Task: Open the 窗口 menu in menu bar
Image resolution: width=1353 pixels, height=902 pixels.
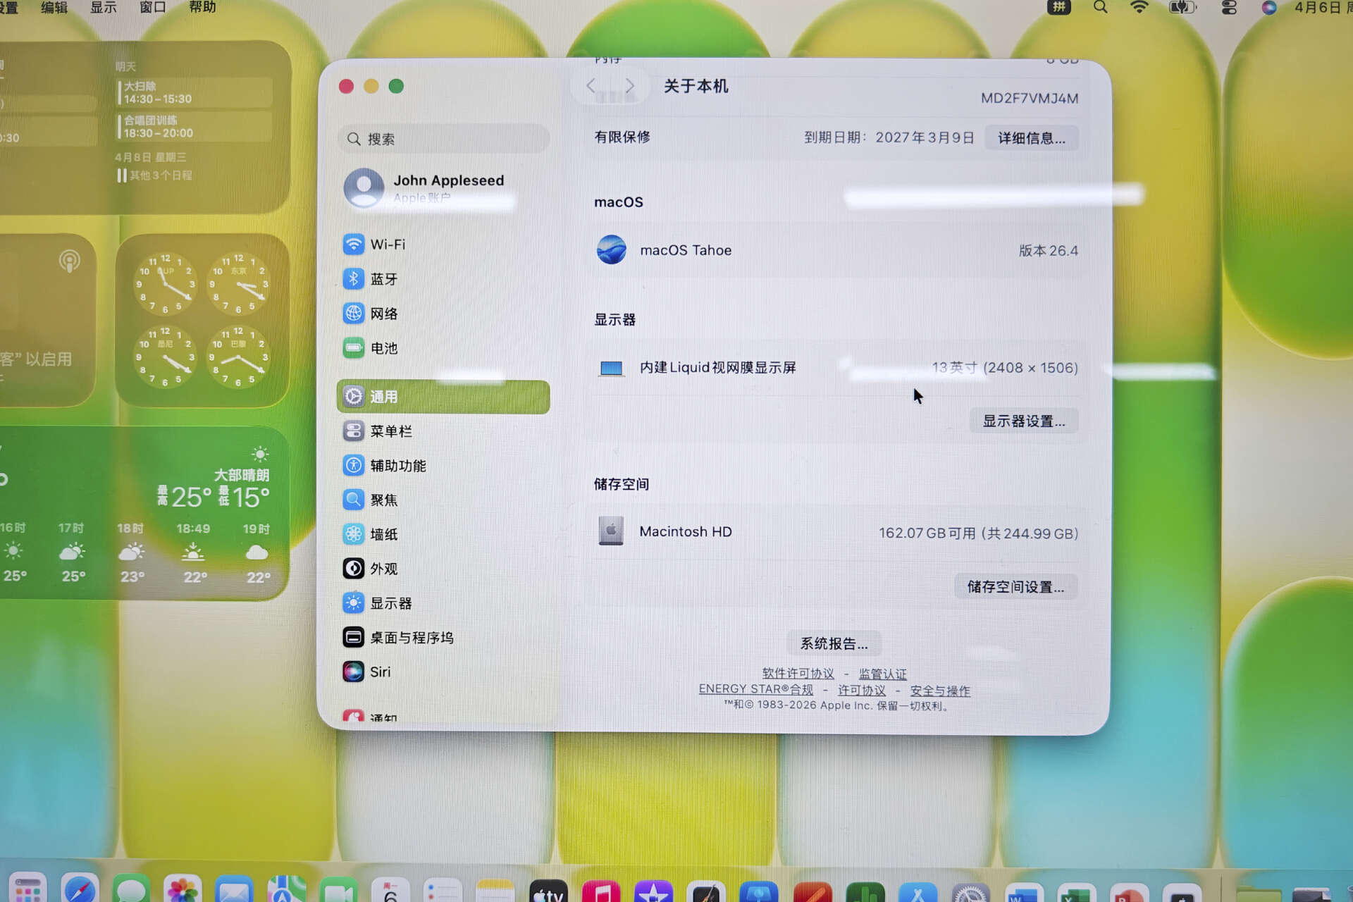Action: [x=152, y=7]
